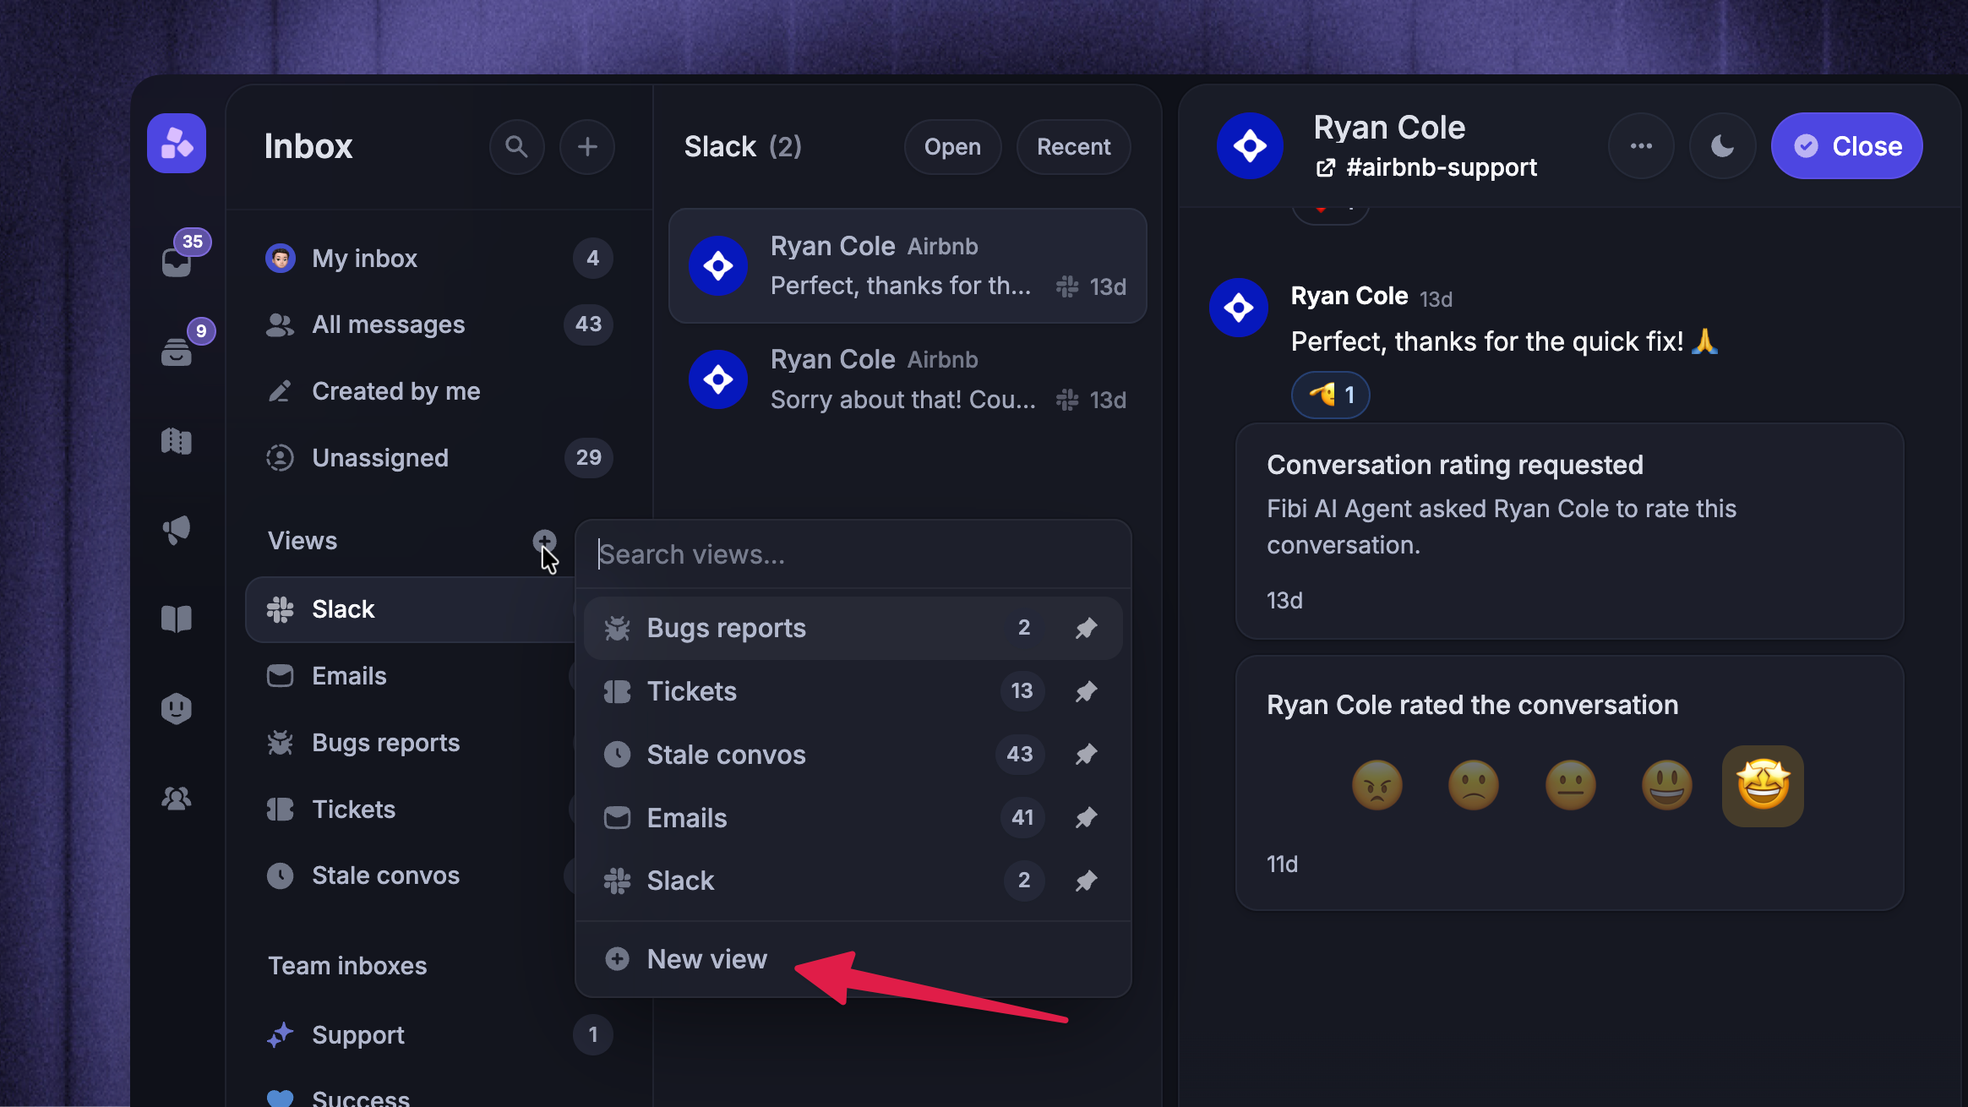Click the Search views input field
The image size is (1968, 1107).
(x=853, y=554)
